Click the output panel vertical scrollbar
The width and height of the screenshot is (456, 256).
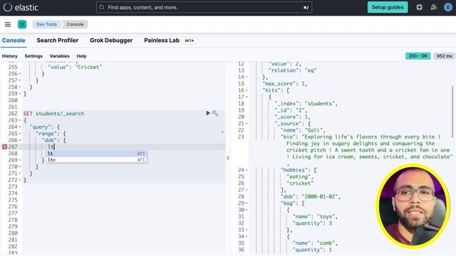coord(452,112)
